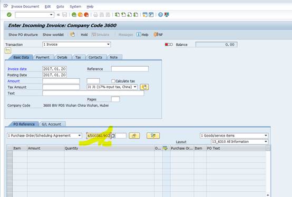292x197 pixels.
Task: Go to First Page icon
Action: coord(117,15)
